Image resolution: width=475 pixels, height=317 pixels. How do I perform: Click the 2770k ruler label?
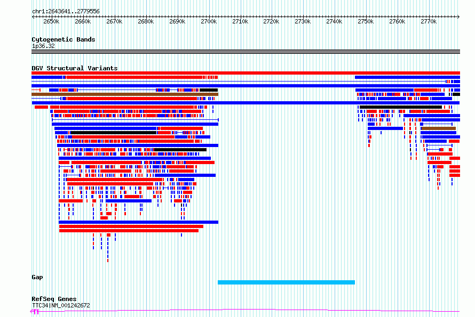[429, 22]
